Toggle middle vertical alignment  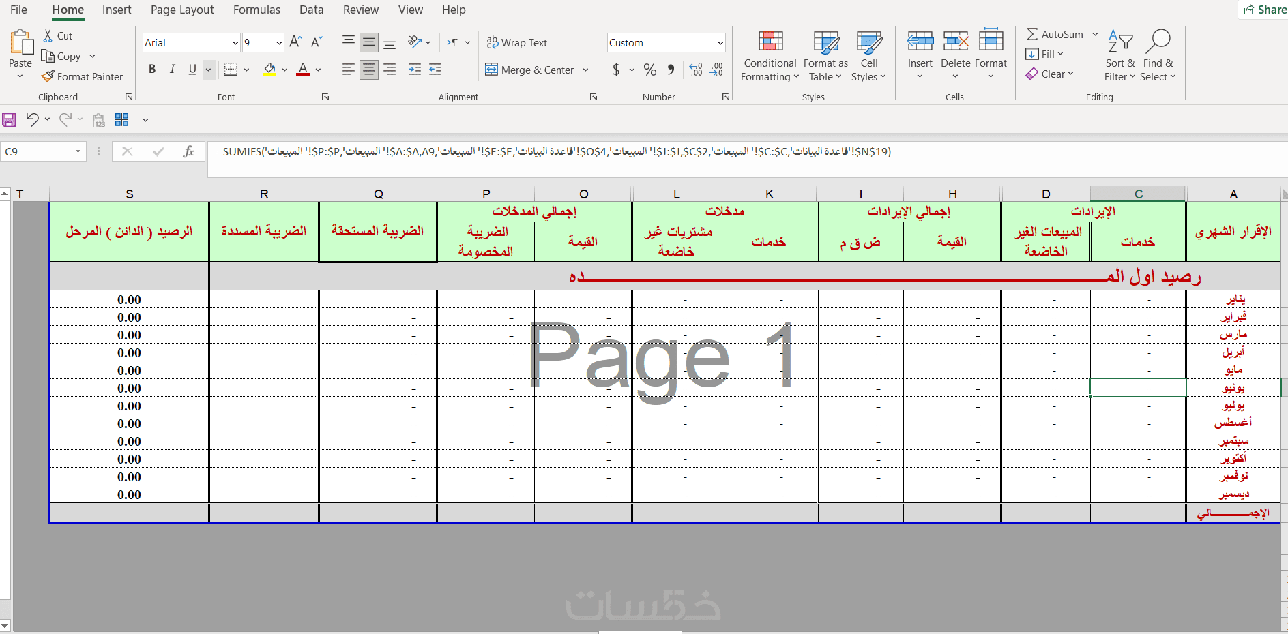pos(369,42)
